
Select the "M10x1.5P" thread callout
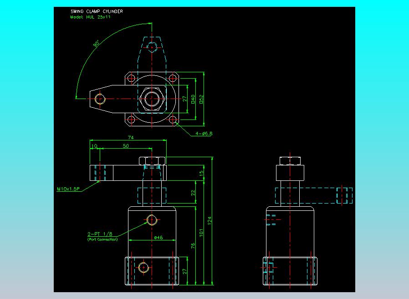click(x=68, y=189)
